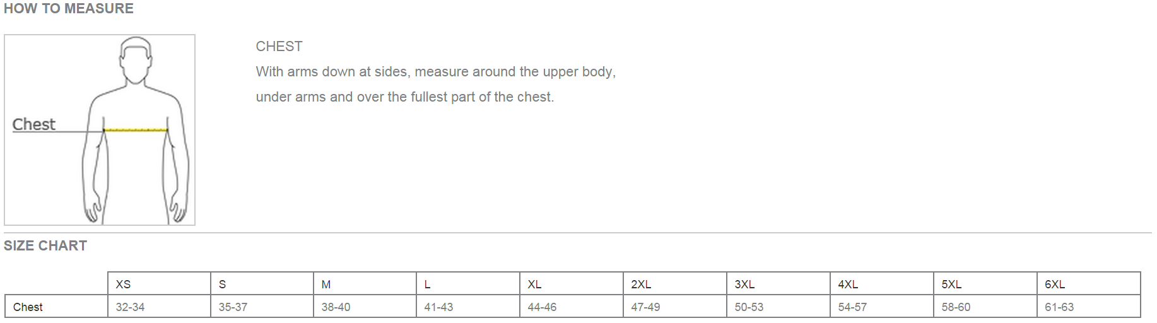Click the 'With arms down at sides' text

click(x=435, y=72)
